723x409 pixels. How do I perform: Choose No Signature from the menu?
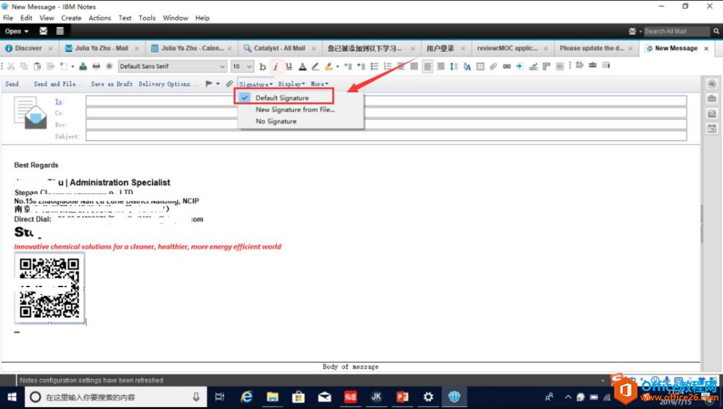pyautogui.click(x=276, y=121)
